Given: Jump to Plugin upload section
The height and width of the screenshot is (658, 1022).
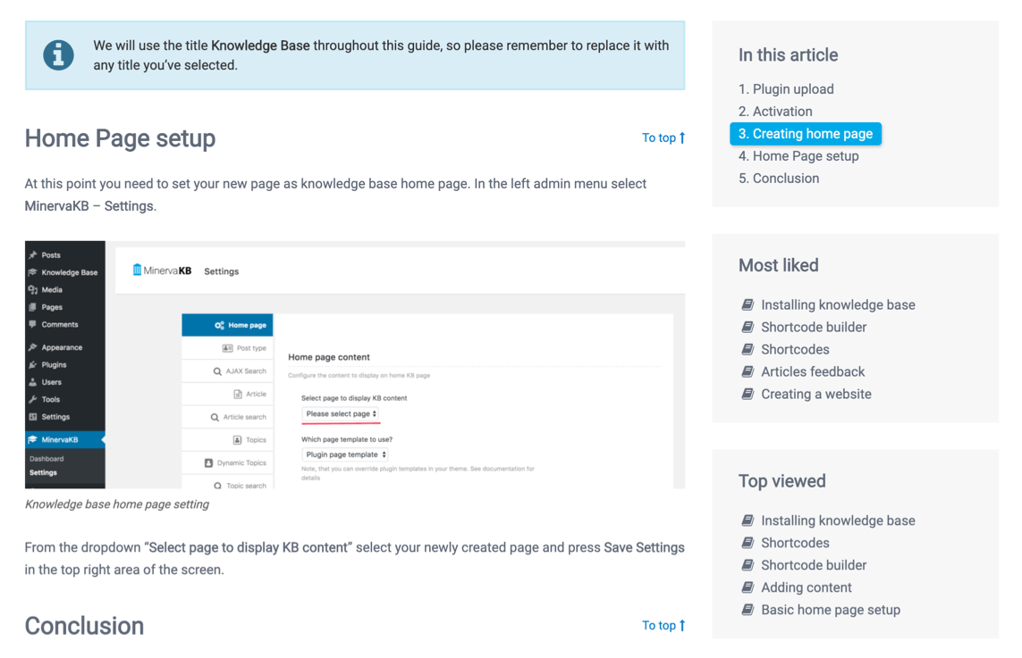Looking at the screenshot, I should coord(786,89).
